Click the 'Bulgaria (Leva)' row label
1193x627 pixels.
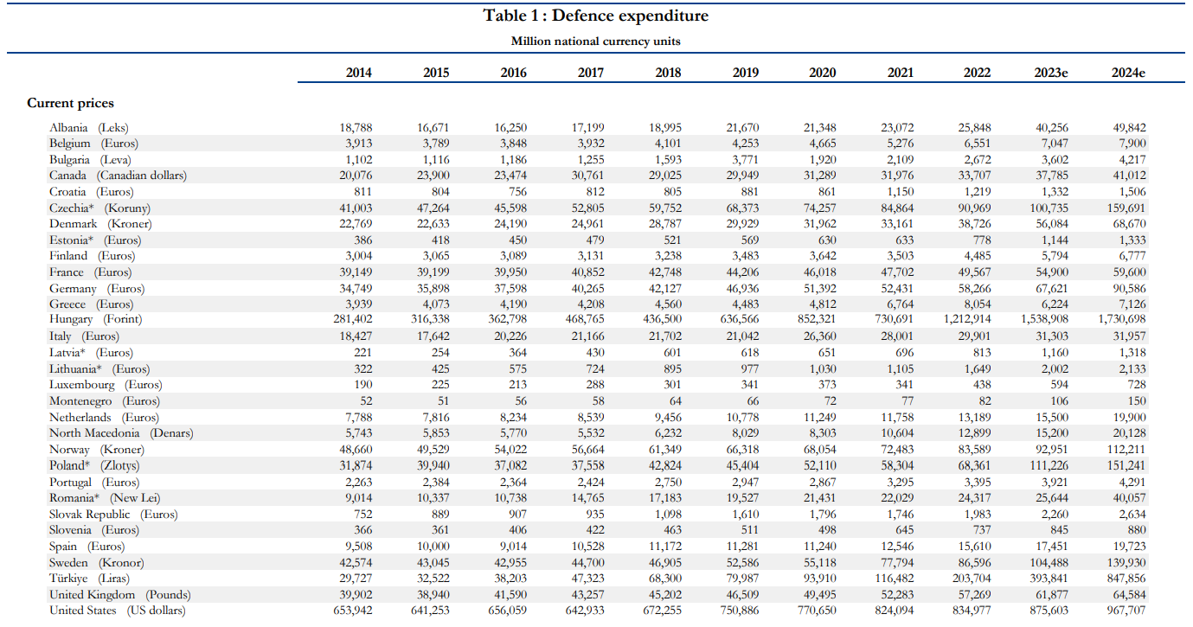tap(90, 160)
